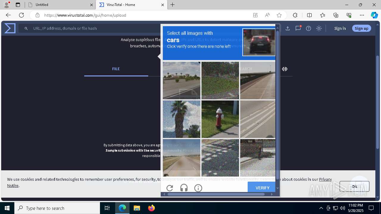This screenshot has height=214, width=381.
Task: Open the read aloud icon
Action: [267, 15]
